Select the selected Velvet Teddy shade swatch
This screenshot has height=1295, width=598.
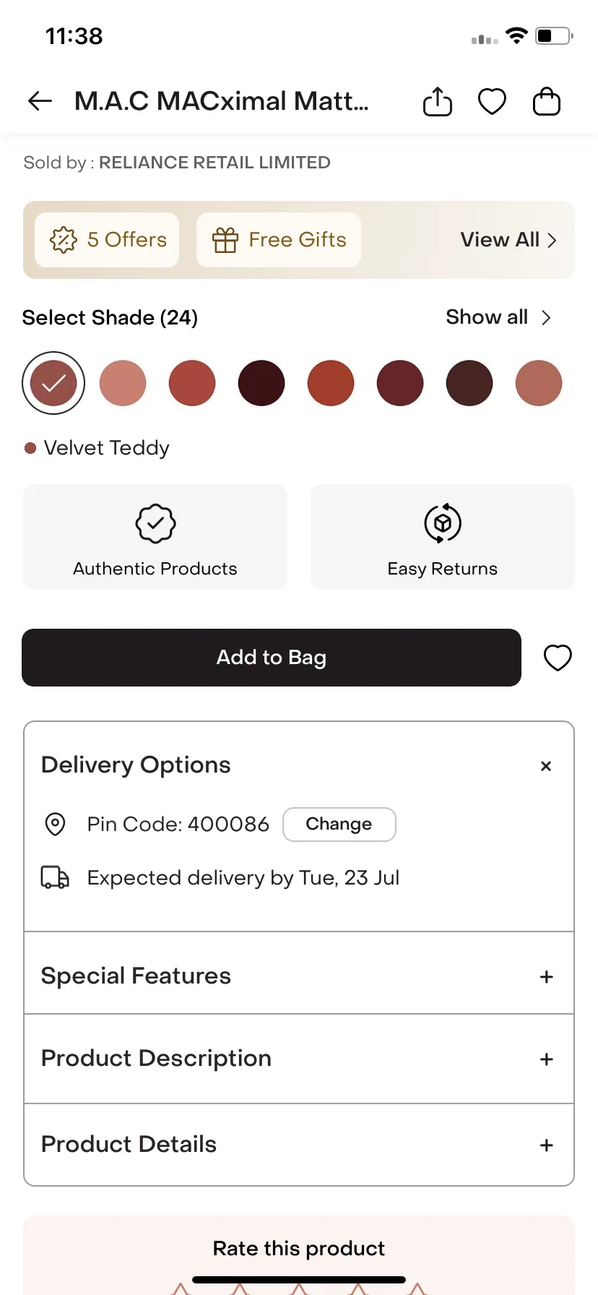[53, 383]
